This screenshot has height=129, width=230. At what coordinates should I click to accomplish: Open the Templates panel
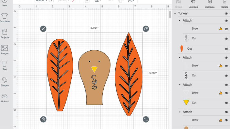click(x=5, y=18)
